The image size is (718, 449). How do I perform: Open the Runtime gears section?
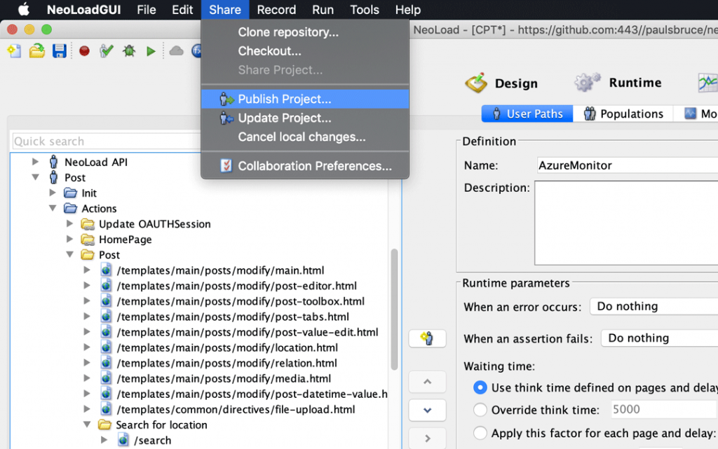(x=587, y=82)
